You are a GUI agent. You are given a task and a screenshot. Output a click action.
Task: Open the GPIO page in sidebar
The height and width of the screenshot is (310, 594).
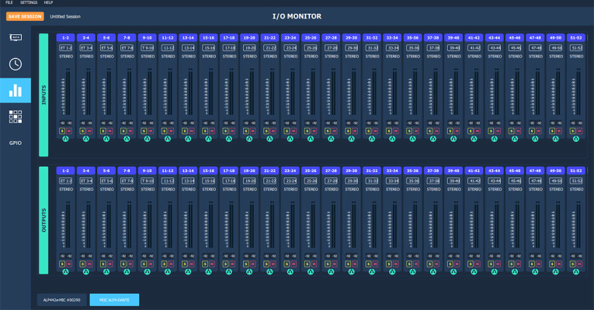[x=15, y=143]
